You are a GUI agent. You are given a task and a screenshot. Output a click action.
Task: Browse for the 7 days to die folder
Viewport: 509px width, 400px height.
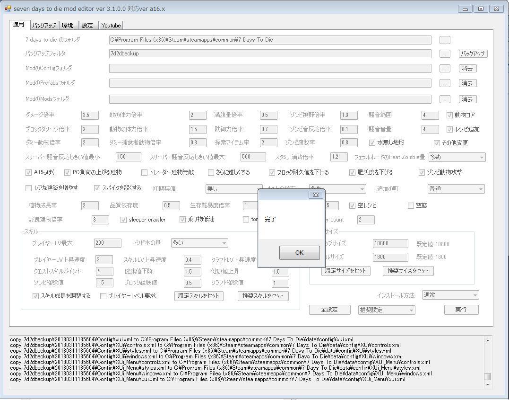click(445, 40)
